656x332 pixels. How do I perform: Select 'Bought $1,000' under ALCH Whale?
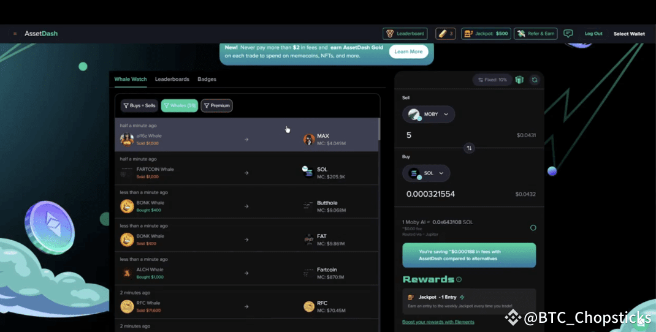tap(150, 277)
